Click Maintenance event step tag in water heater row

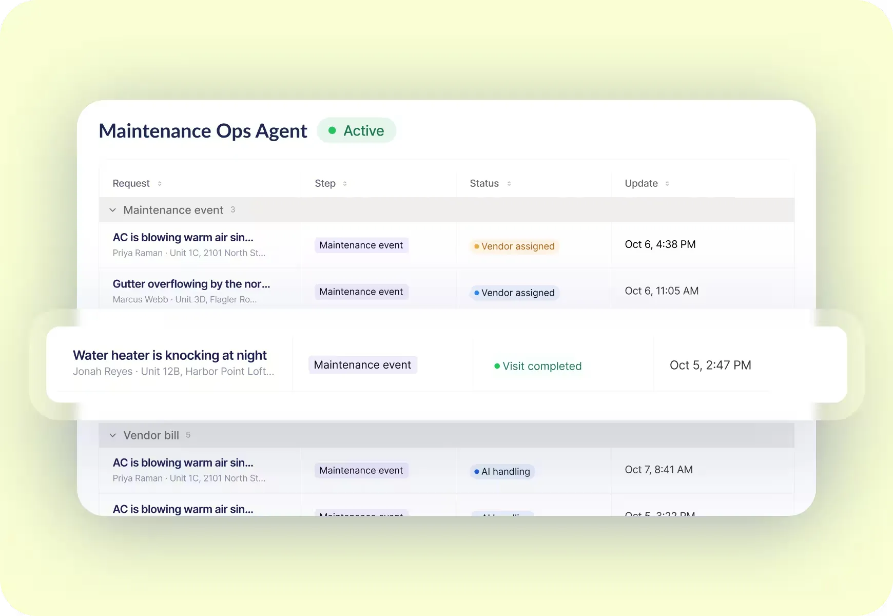coord(362,365)
